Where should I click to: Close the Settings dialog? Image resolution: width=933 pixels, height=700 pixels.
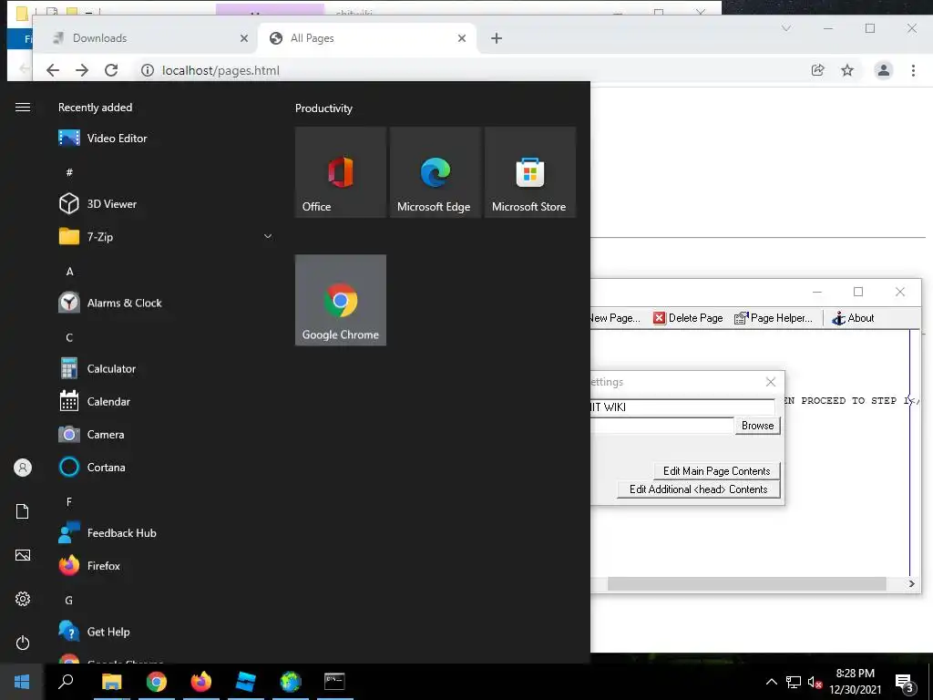(771, 382)
